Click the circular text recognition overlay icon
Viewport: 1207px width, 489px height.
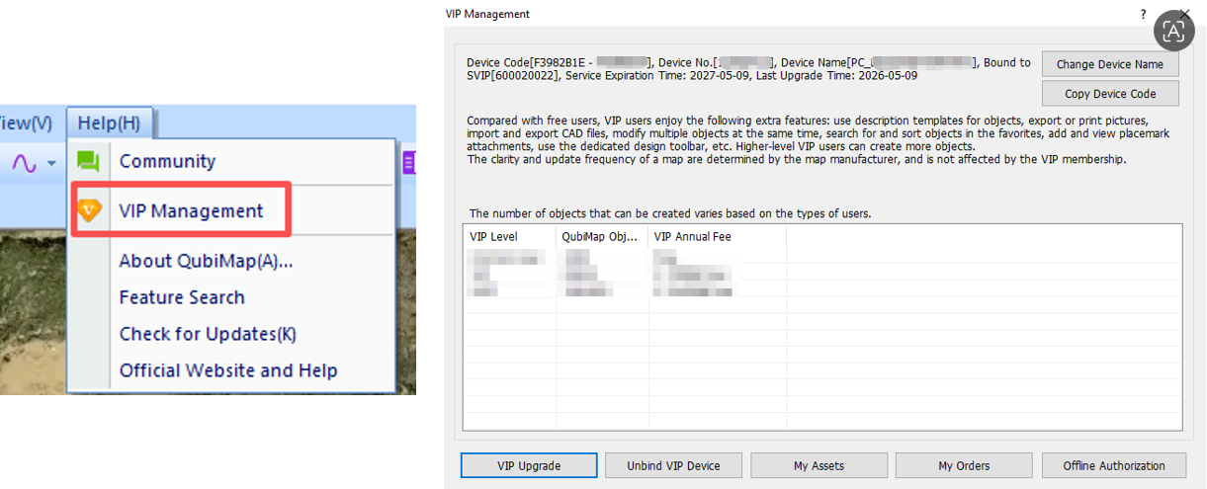1174,31
